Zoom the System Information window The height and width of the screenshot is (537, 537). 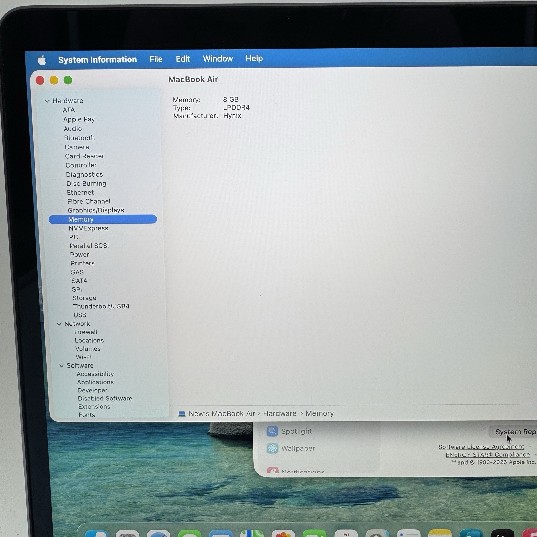coord(68,80)
